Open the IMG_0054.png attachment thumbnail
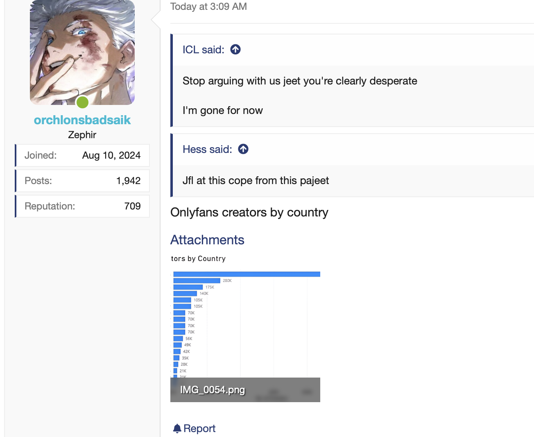The image size is (534, 437). pyautogui.click(x=245, y=328)
